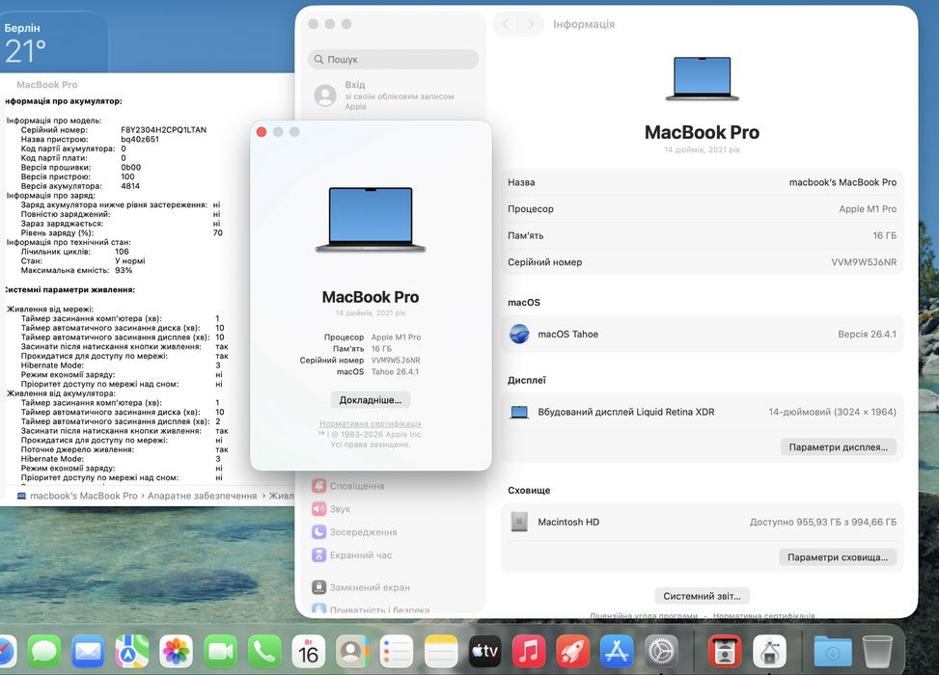Open the Photos app icon
Image resolution: width=939 pixels, height=675 pixels.
176,651
